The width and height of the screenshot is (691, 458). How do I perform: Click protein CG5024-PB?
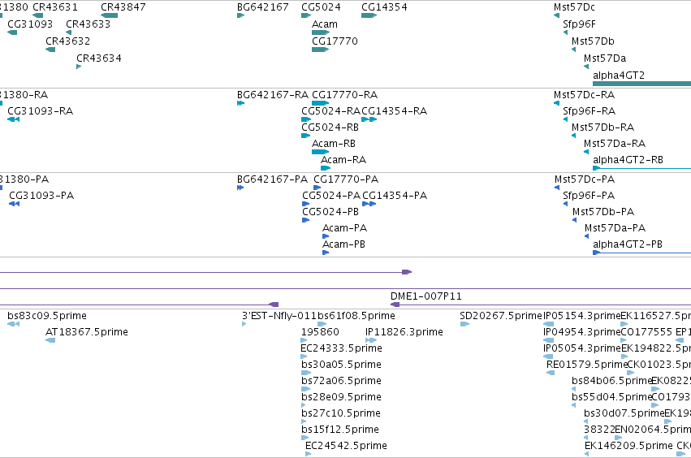330,212
